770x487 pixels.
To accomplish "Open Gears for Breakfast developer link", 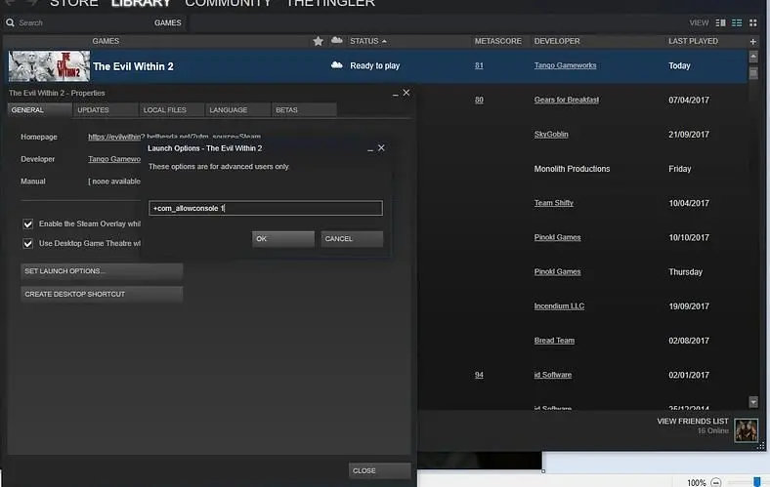I will pos(566,100).
